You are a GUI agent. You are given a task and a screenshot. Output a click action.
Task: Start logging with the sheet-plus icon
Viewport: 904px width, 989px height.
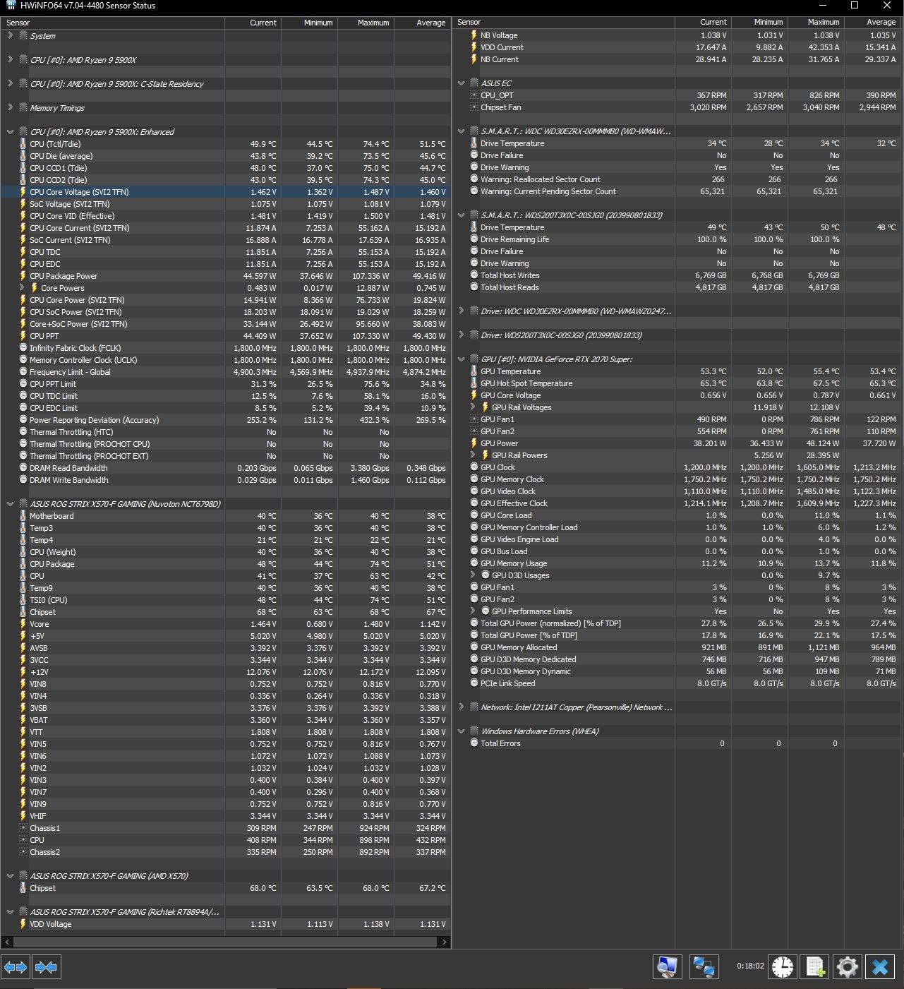814,966
